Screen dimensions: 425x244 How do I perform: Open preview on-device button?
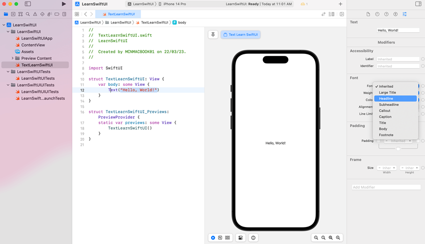pos(253,238)
